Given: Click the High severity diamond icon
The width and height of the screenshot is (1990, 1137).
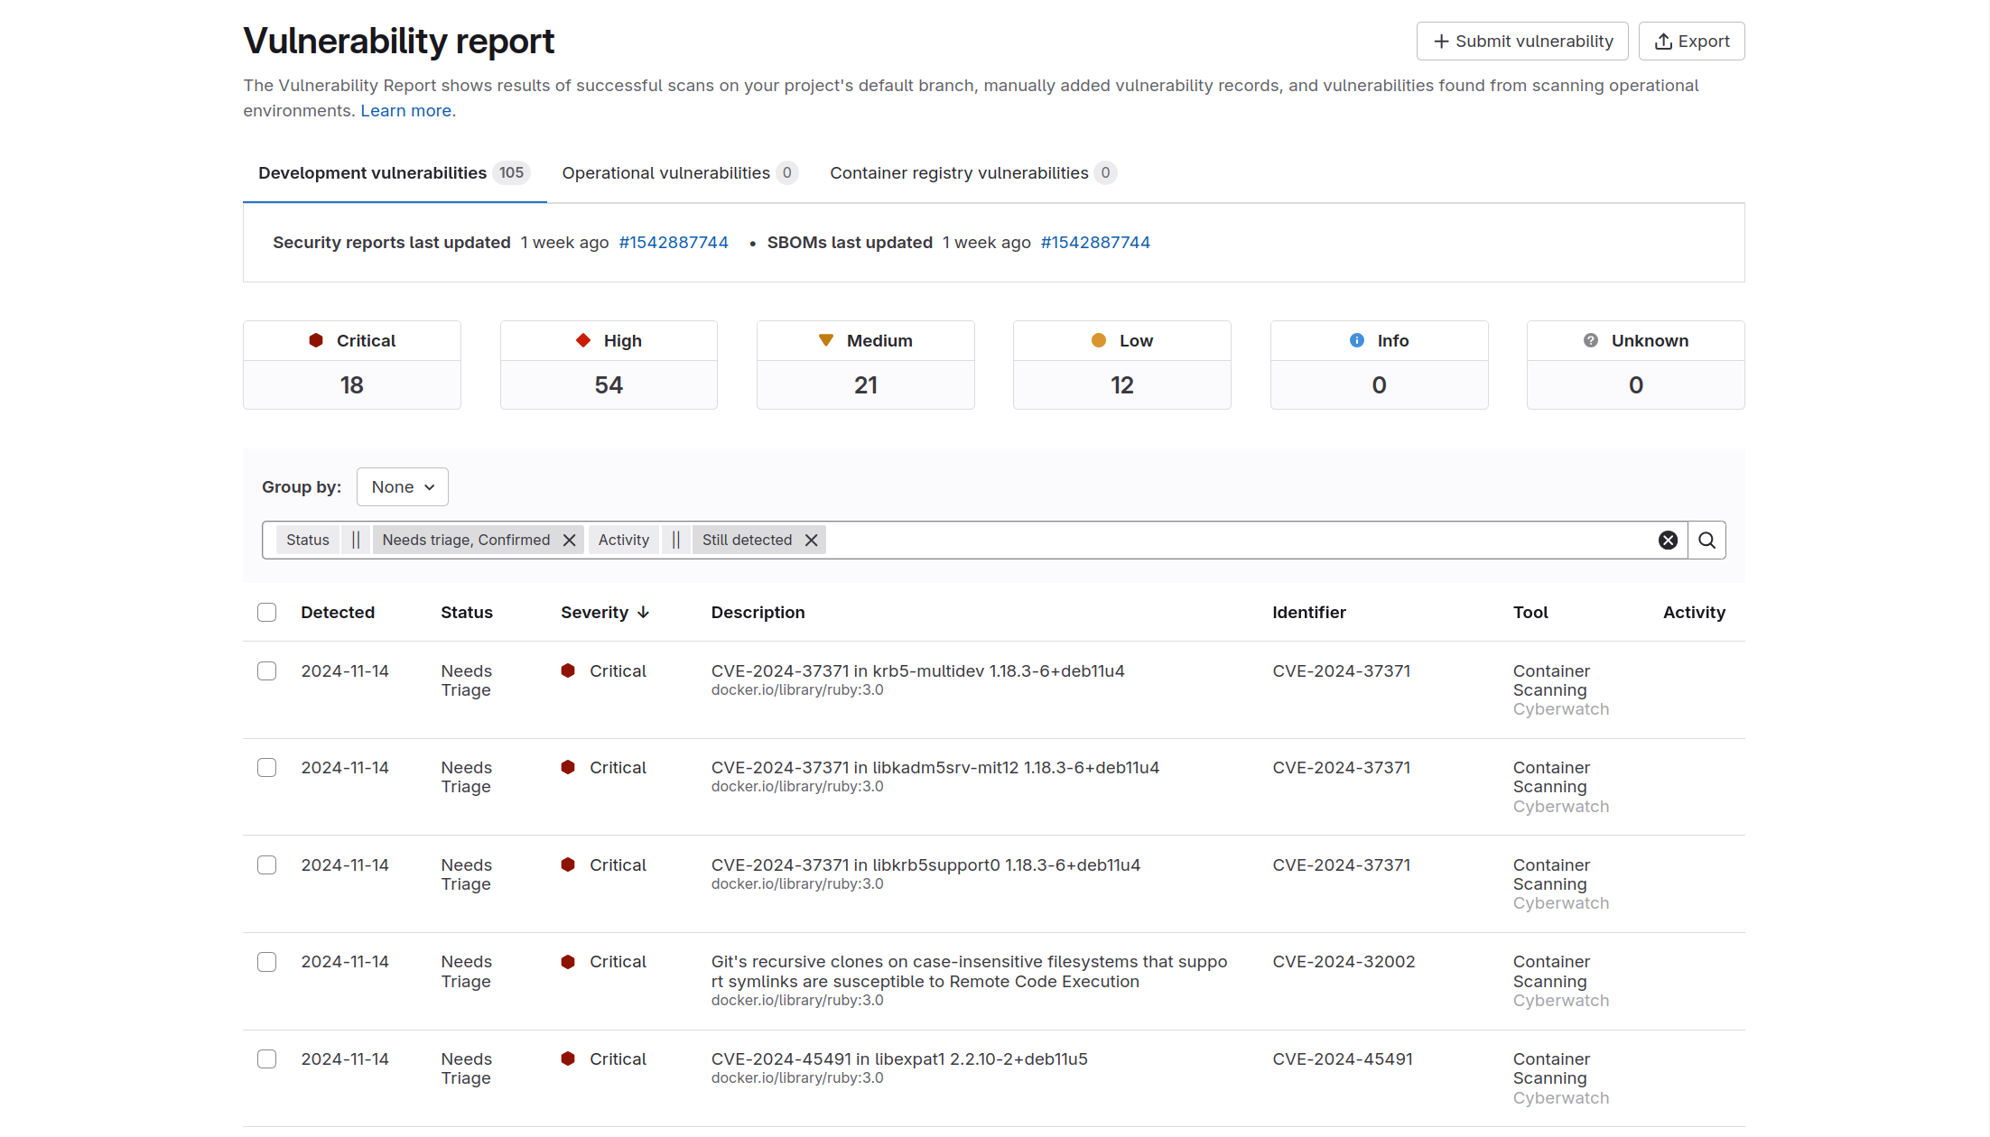Looking at the screenshot, I should [x=583, y=340].
